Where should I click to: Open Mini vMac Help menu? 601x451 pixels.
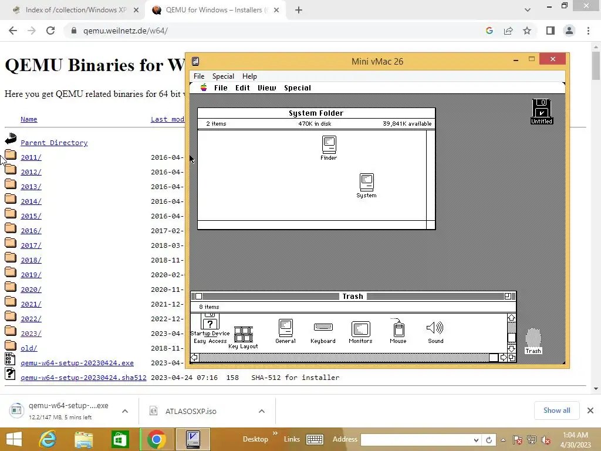(x=249, y=76)
